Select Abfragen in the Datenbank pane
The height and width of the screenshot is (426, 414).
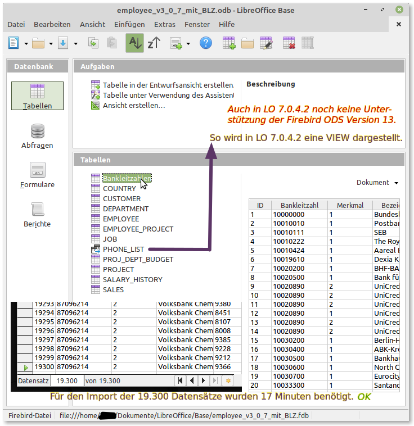[37, 136]
